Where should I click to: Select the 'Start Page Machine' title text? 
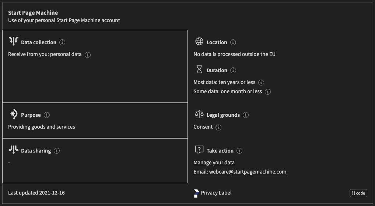coord(33,13)
